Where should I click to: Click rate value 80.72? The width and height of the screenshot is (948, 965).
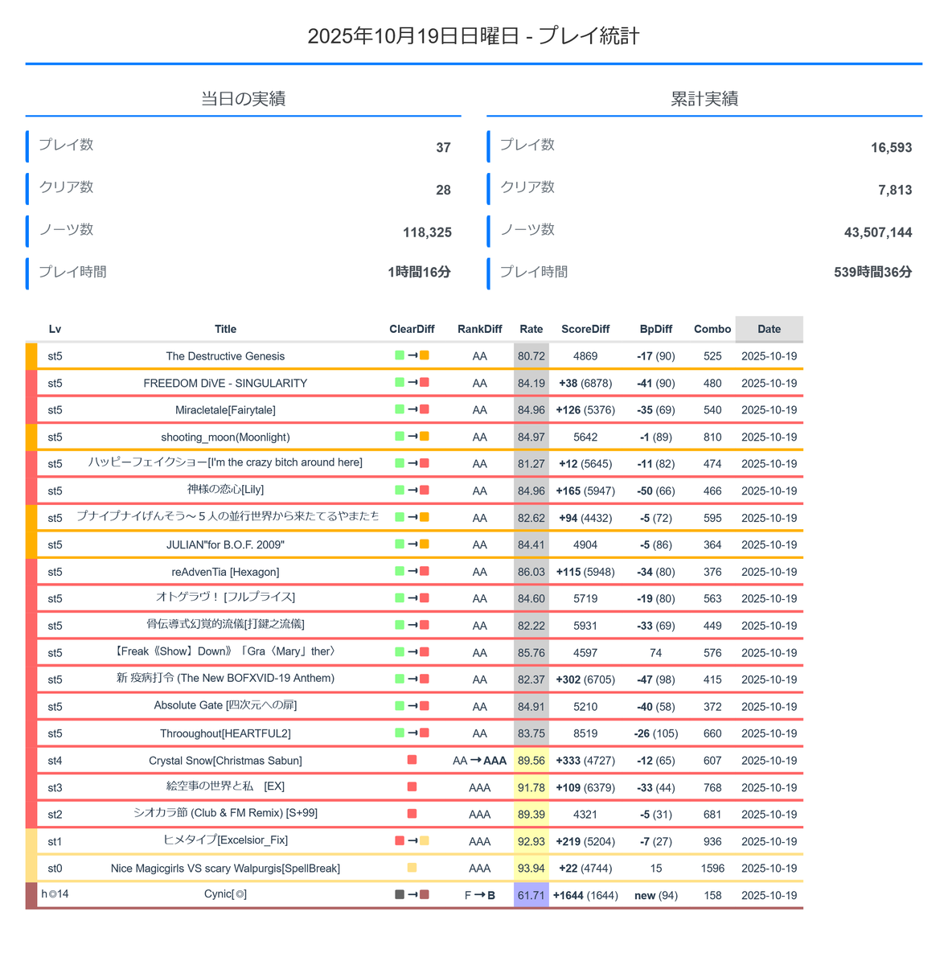tap(531, 356)
